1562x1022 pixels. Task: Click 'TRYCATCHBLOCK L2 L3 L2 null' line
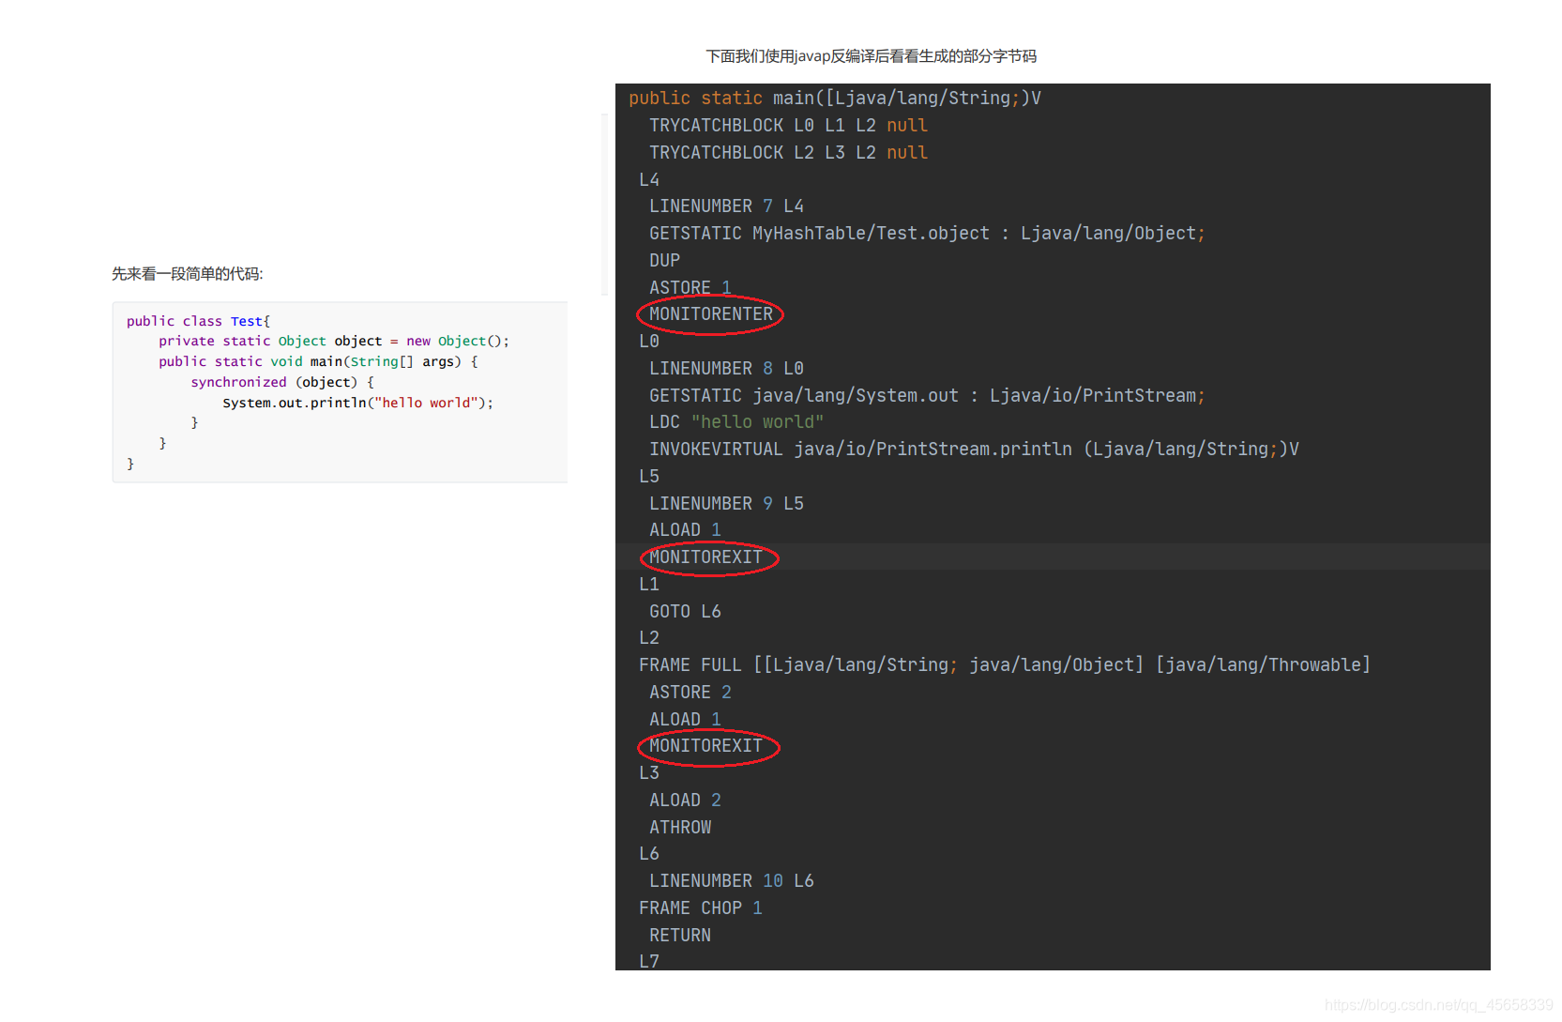[788, 153]
